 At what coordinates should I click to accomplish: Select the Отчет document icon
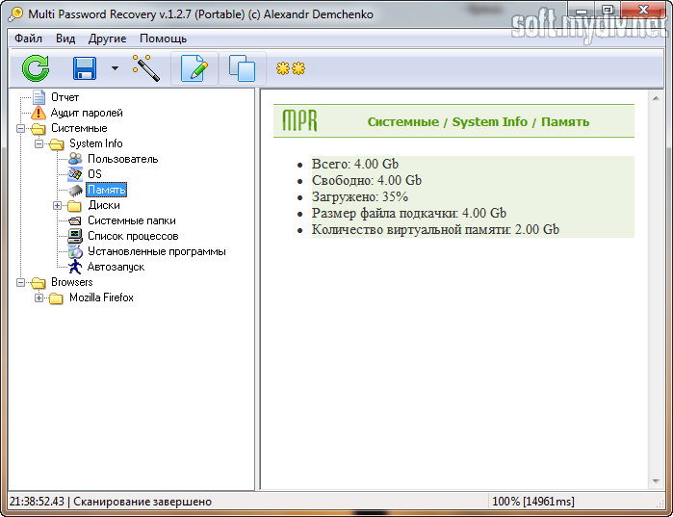click(x=39, y=97)
